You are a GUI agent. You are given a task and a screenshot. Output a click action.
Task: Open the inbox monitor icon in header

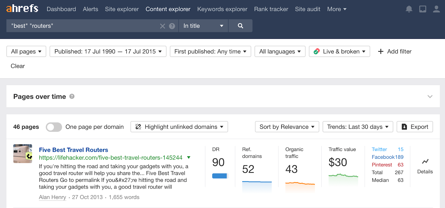(423, 9)
